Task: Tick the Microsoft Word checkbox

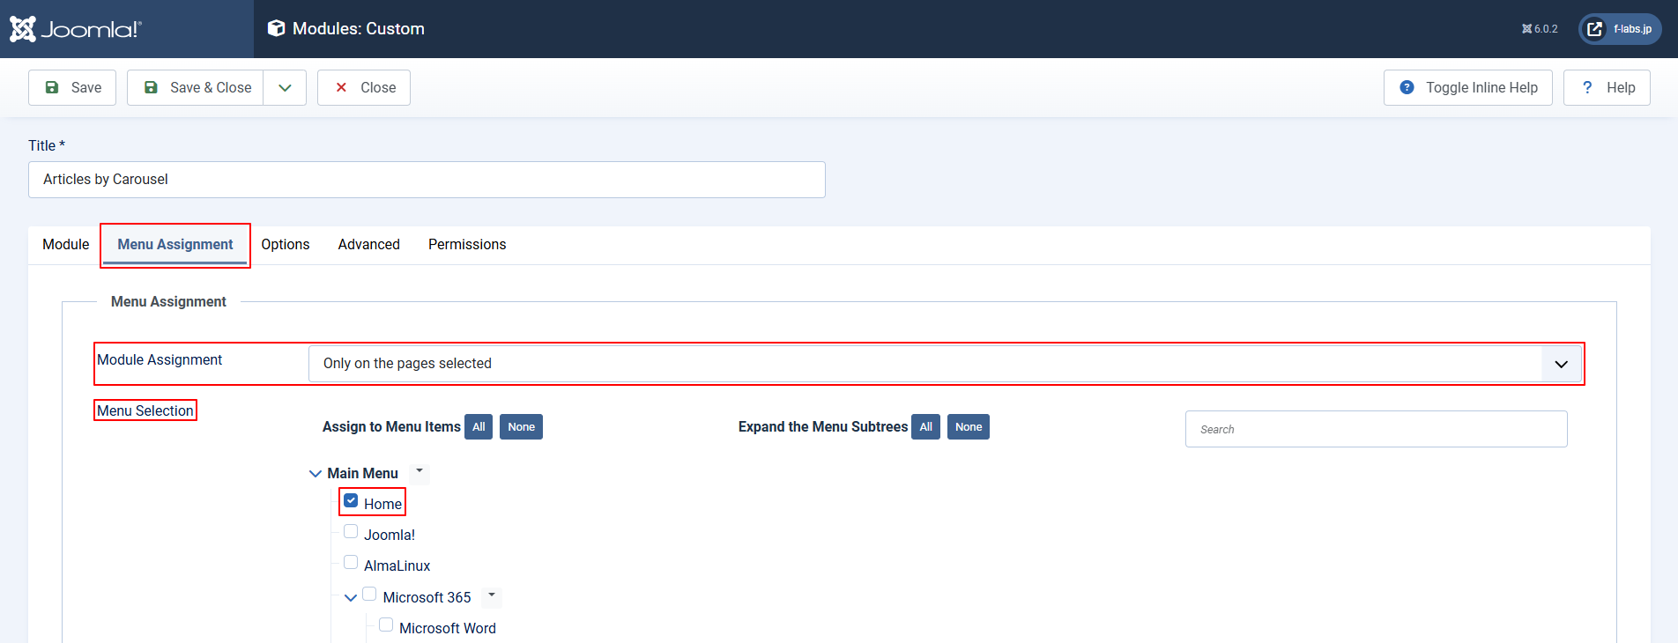Action: tap(386, 625)
